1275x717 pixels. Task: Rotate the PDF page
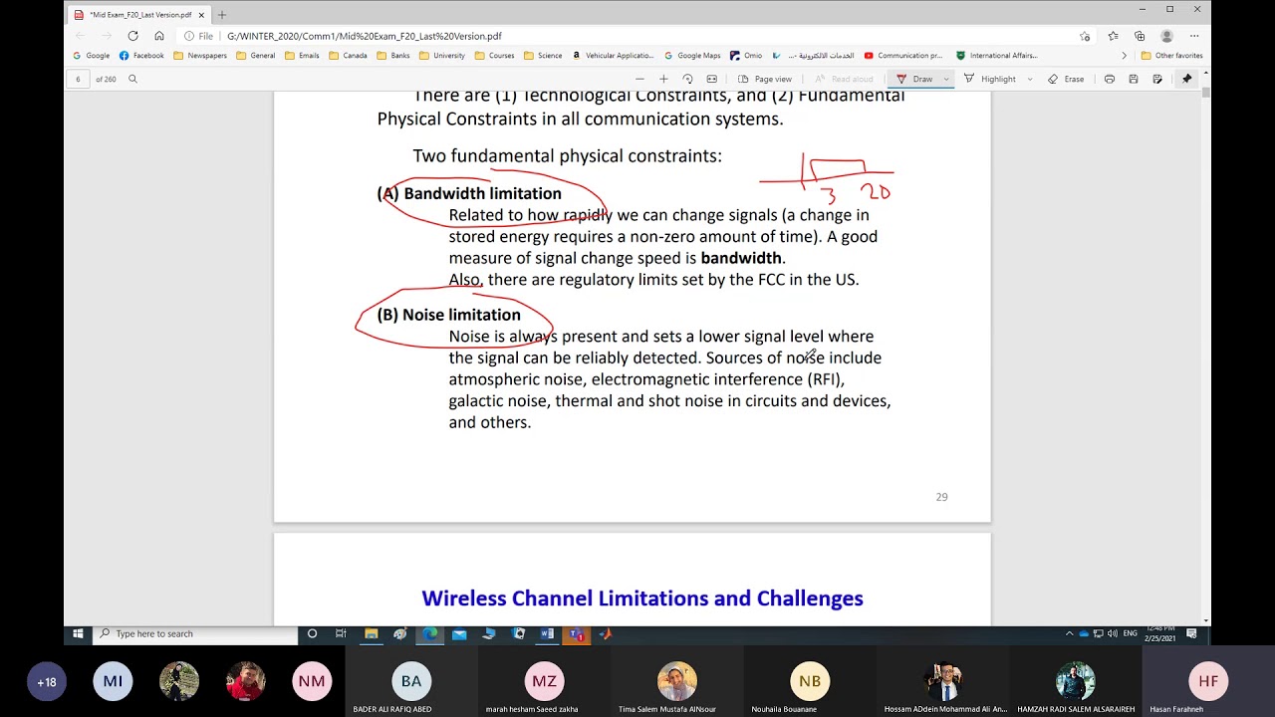[x=687, y=79]
